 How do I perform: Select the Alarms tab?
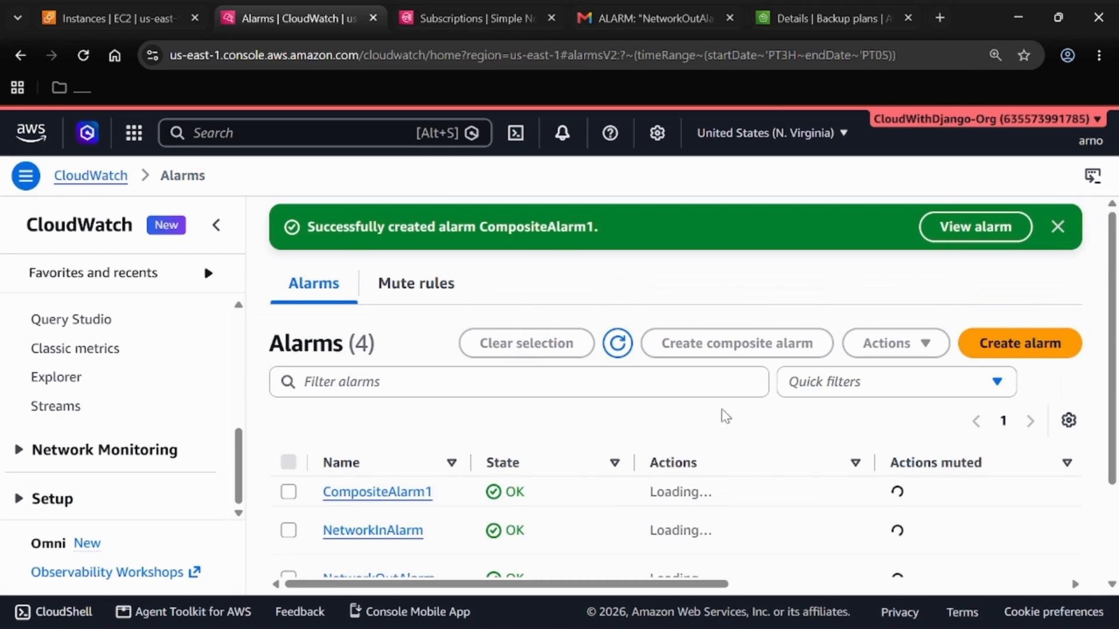pos(314,283)
